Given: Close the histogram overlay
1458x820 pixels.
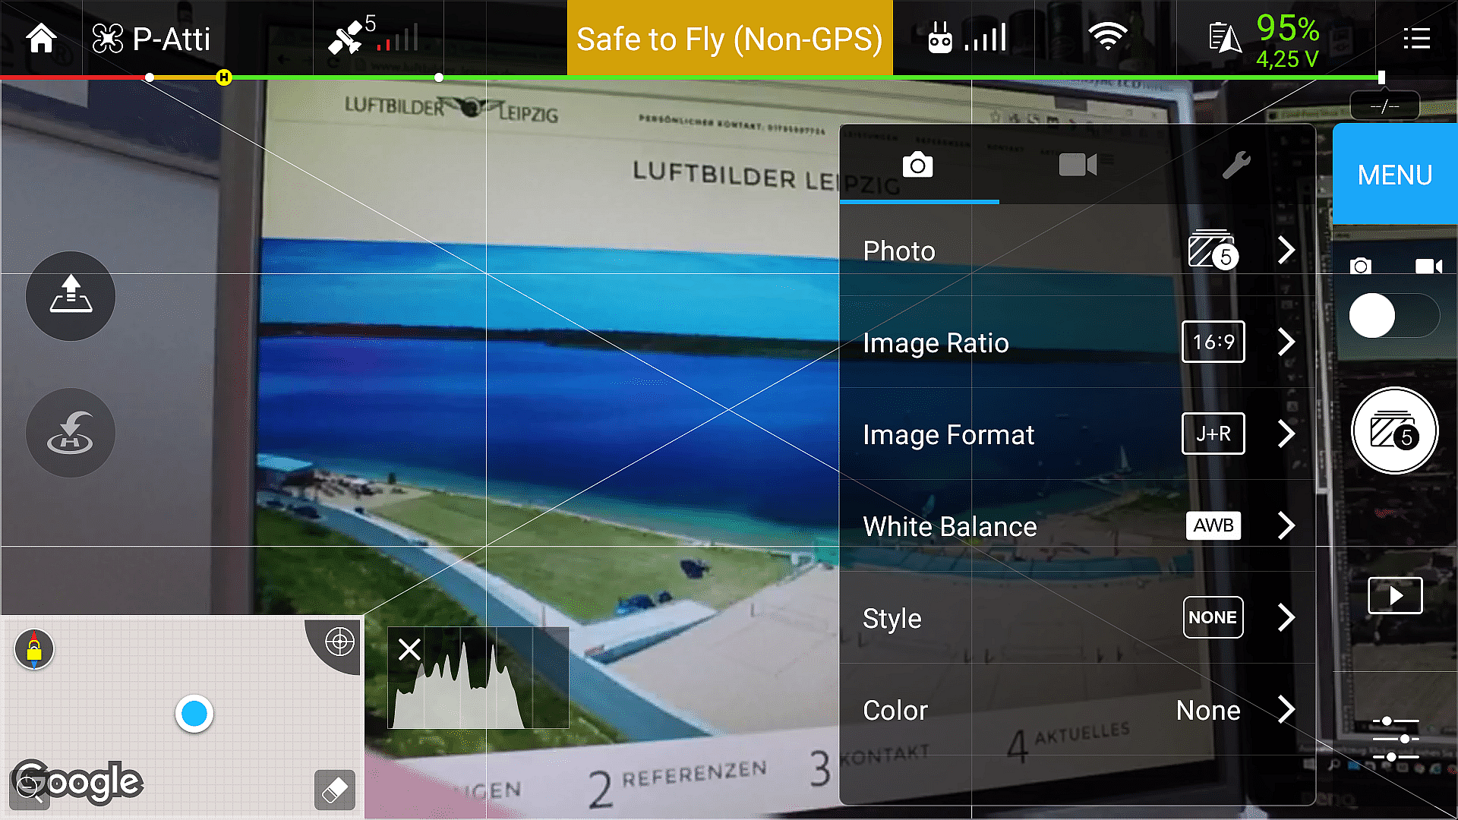Looking at the screenshot, I should coord(409,650).
